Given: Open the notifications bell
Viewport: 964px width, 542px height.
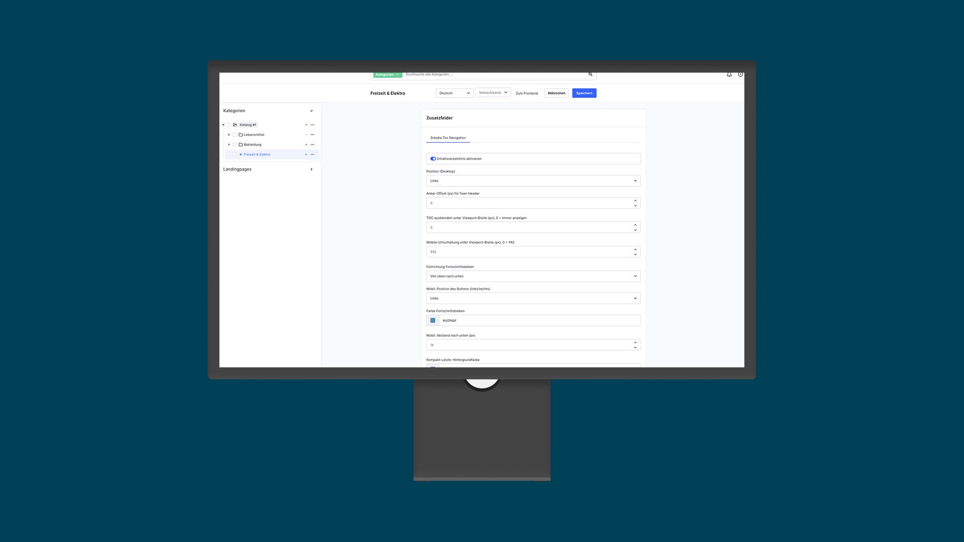Looking at the screenshot, I should (x=729, y=74).
